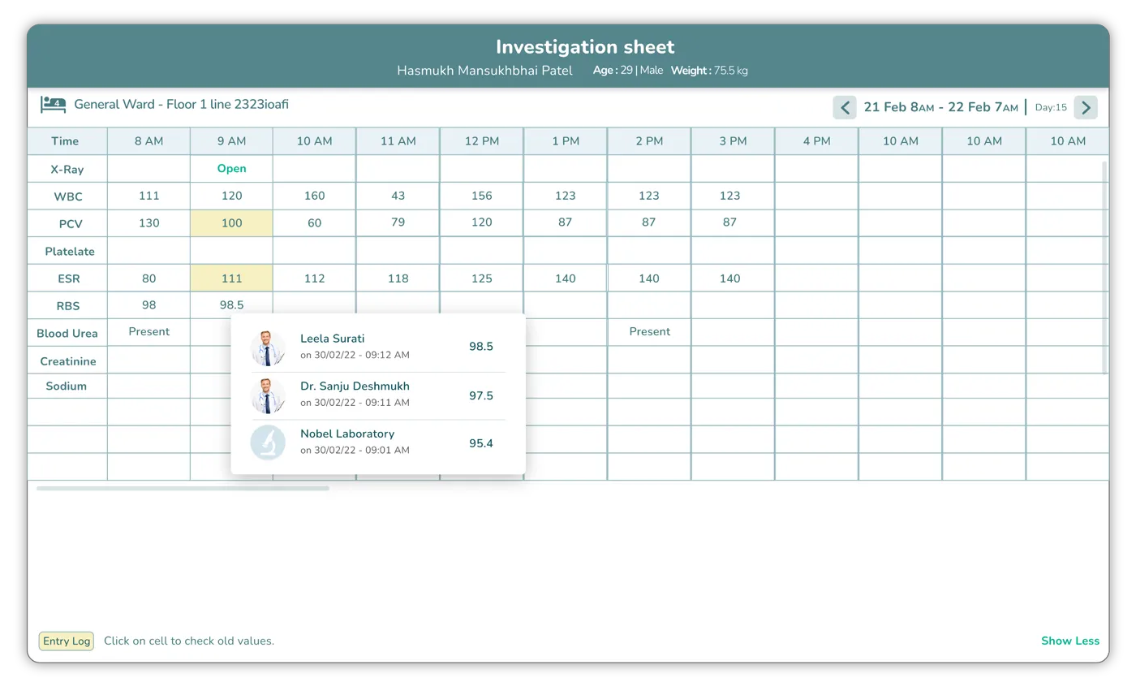
Task: Click ESR value 125
Action: [x=481, y=278]
